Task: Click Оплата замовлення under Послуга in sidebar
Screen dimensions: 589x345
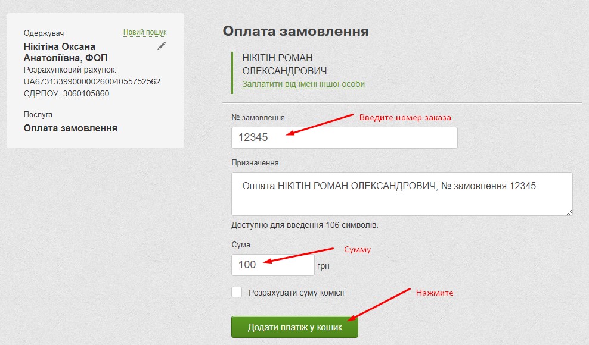Action: click(x=70, y=128)
